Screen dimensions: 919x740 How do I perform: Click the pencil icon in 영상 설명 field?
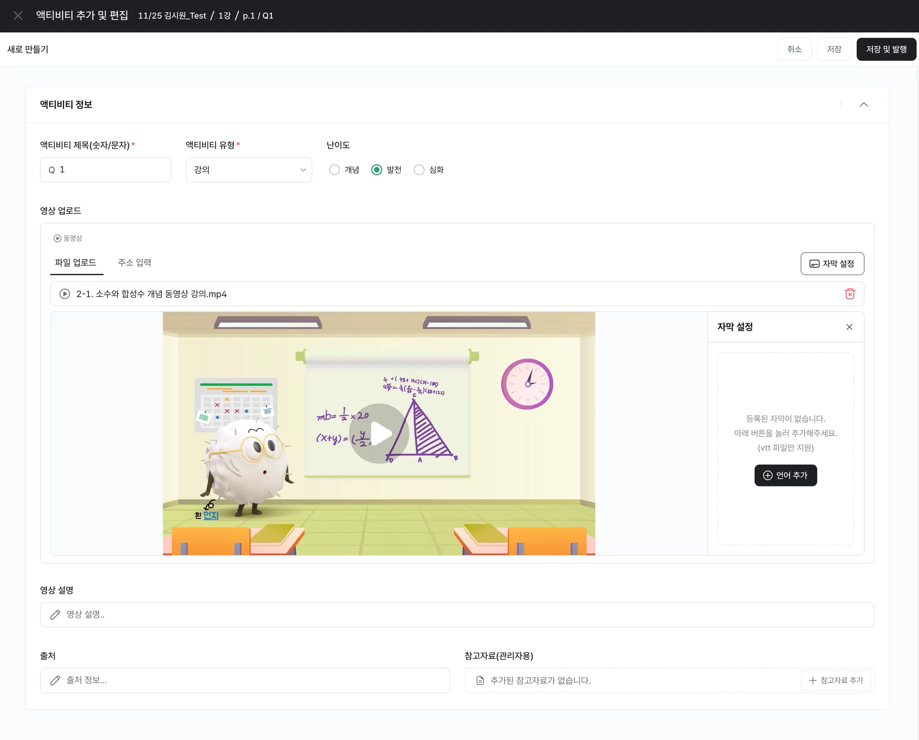(55, 614)
